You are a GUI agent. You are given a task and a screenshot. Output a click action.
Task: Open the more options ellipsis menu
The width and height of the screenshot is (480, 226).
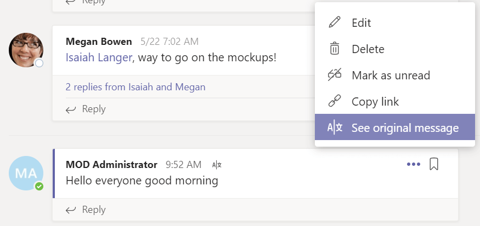pyautogui.click(x=414, y=164)
